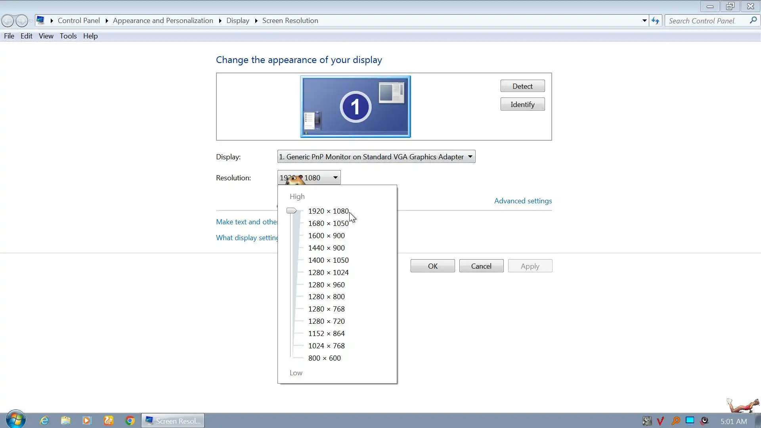The width and height of the screenshot is (761, 428).
Task: Click the monitor 1 display thumbnail
Action: (x=355, y=107)
